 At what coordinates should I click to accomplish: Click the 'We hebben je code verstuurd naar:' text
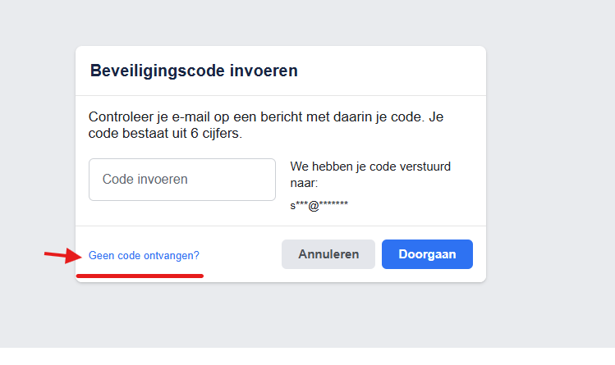(370, 174)
